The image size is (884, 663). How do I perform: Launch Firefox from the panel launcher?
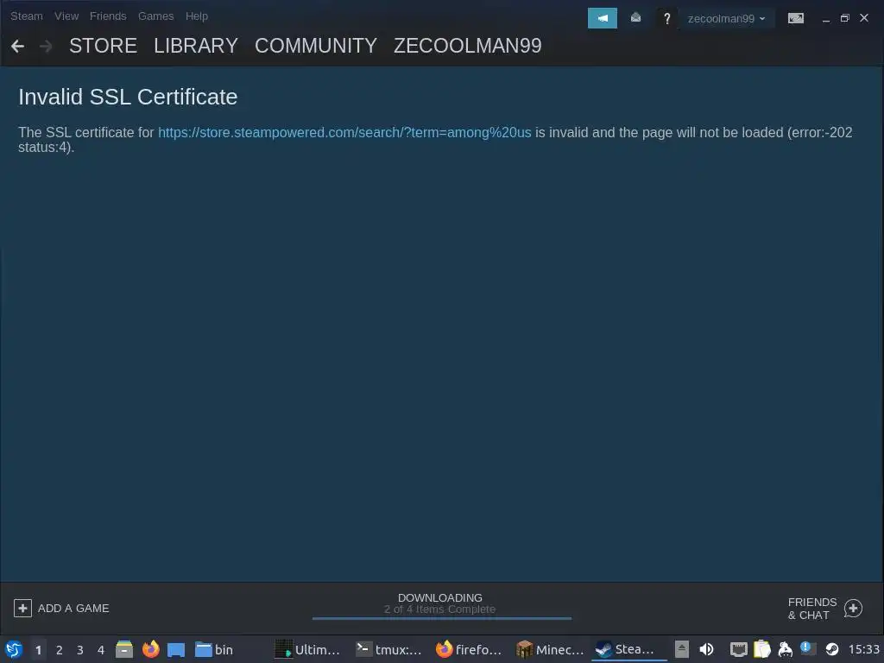pos(150,649)
